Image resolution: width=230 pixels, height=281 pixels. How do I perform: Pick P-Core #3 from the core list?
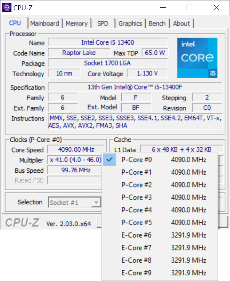tap(160, 197)
